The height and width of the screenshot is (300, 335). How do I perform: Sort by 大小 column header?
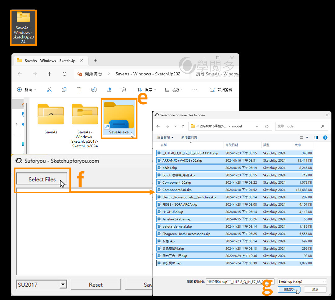click(297, 145)
